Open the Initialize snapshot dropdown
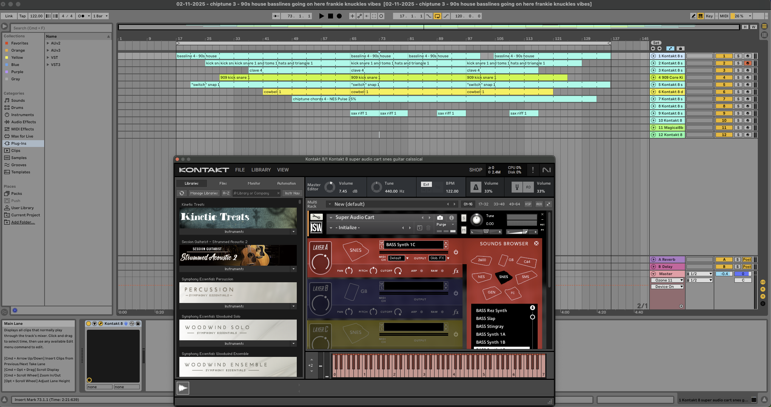 pyautogui.click(x=331, y=228)
